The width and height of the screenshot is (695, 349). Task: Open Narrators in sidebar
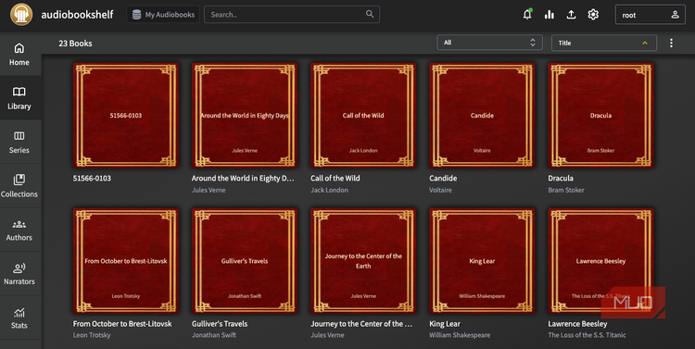click(19, 273)
